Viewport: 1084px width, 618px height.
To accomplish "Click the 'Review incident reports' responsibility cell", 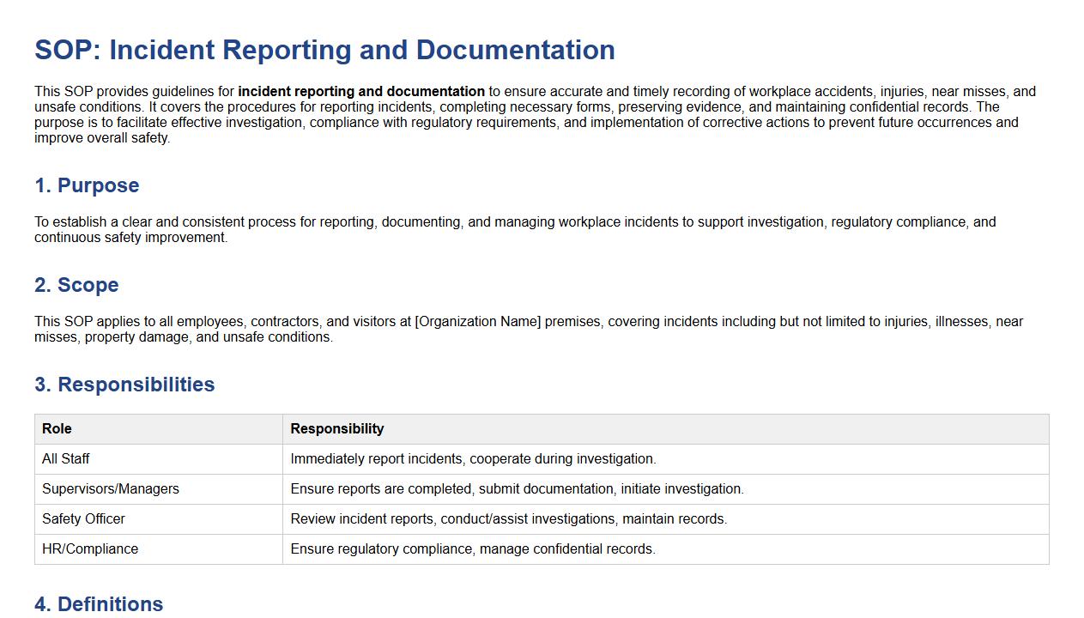I will [508, 519].
